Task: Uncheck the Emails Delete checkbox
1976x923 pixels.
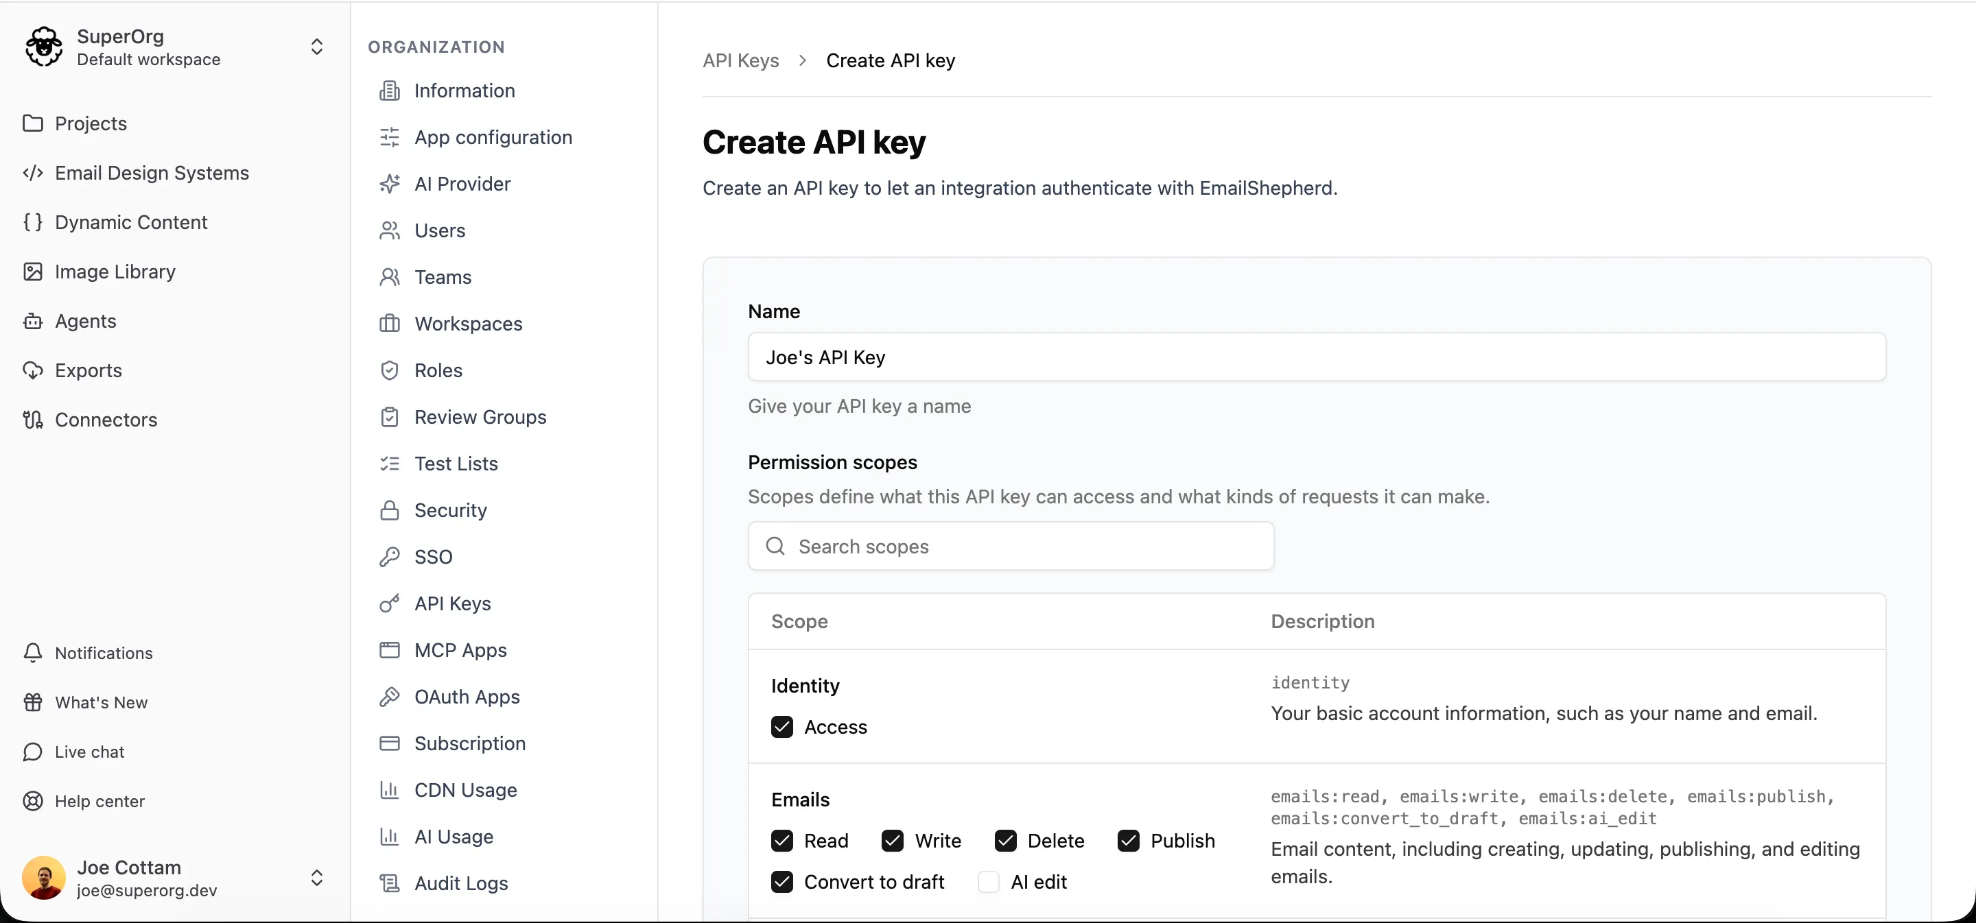Action: pos(1006,841)
